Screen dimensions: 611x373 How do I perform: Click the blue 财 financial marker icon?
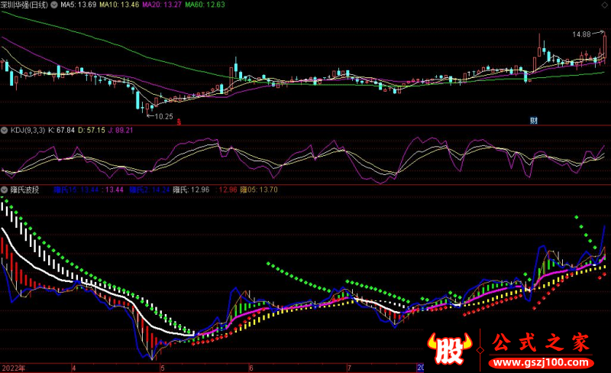click(533, 121)
